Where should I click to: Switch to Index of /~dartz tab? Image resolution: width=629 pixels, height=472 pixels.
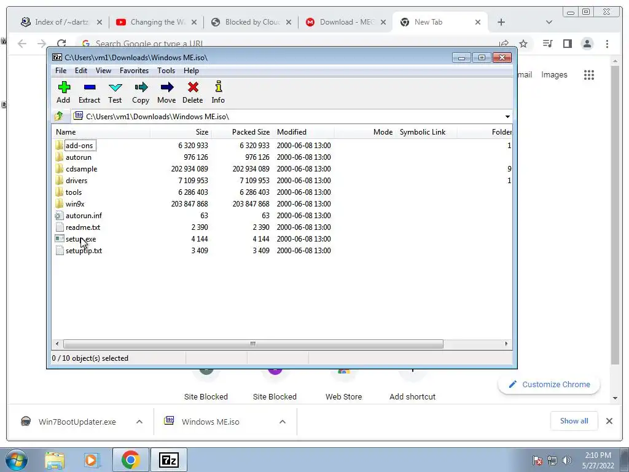click(61, 22)
